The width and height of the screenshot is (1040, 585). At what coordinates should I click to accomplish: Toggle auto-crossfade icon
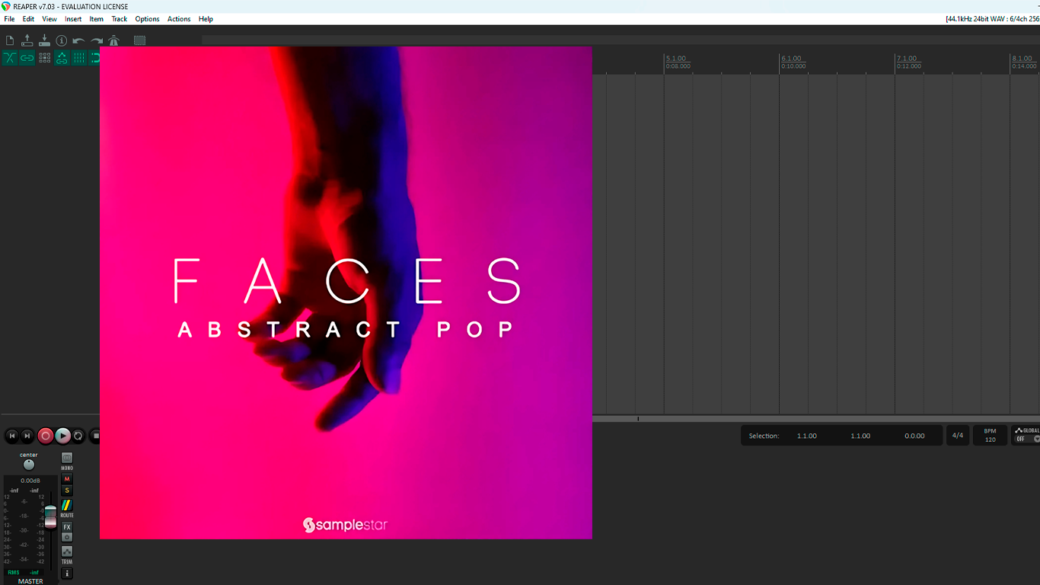click(10, 58)
